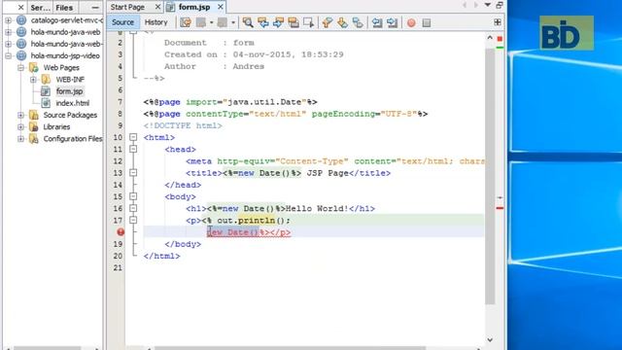Minimize the projects side panel

pos(95,8)
